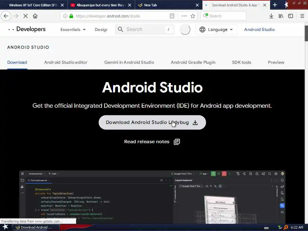Click the ANDROID STUDIO section heading
Screen dimensions: 308x231
pos(28,47)
